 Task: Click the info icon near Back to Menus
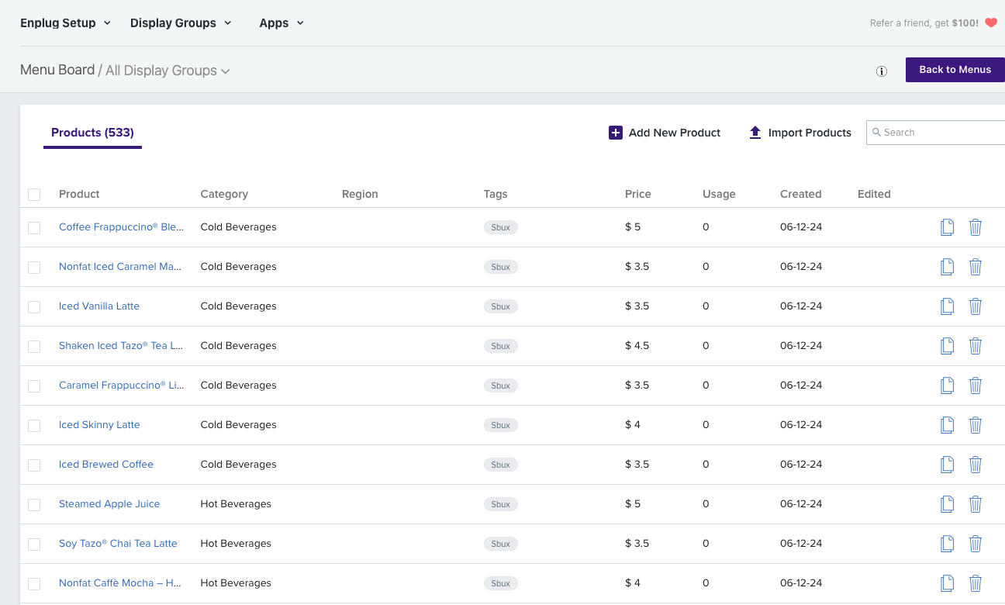point(882,71)
